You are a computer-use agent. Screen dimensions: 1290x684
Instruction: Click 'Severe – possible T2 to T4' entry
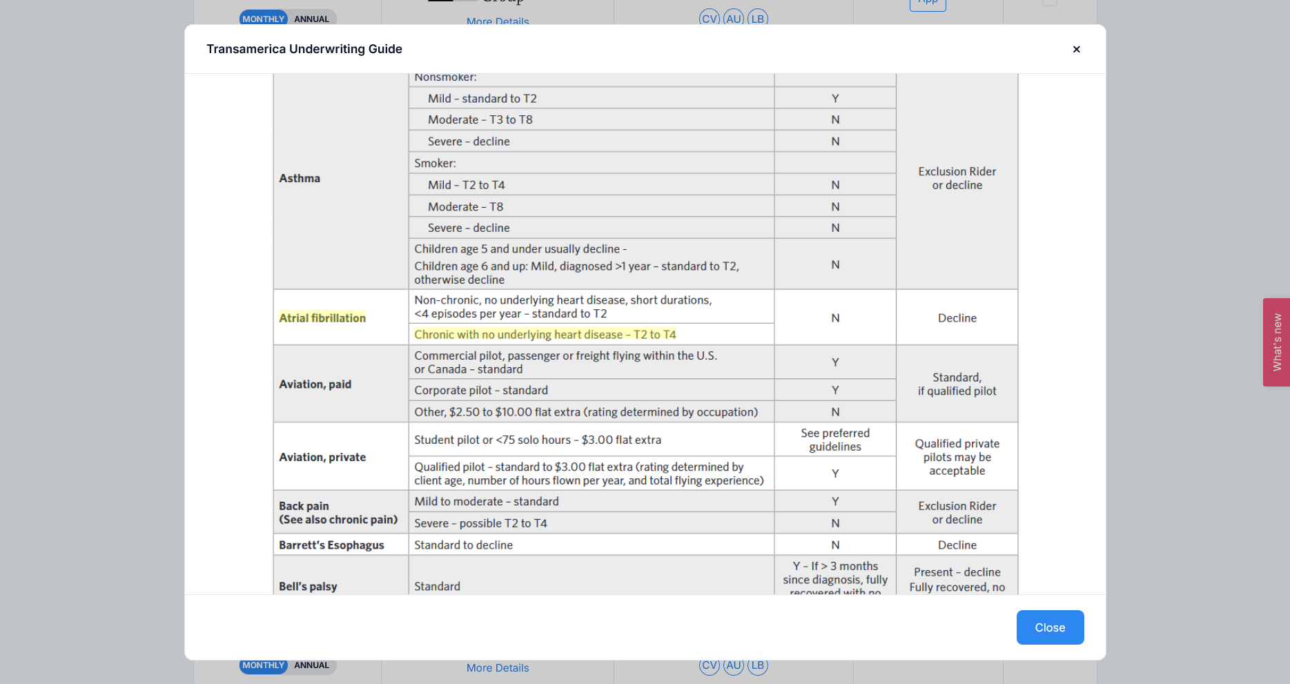(480, 523)
